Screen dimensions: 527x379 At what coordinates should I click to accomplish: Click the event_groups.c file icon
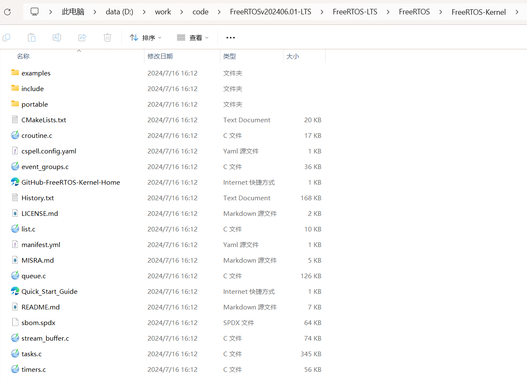pyautogui.click(x=15, y=166)
